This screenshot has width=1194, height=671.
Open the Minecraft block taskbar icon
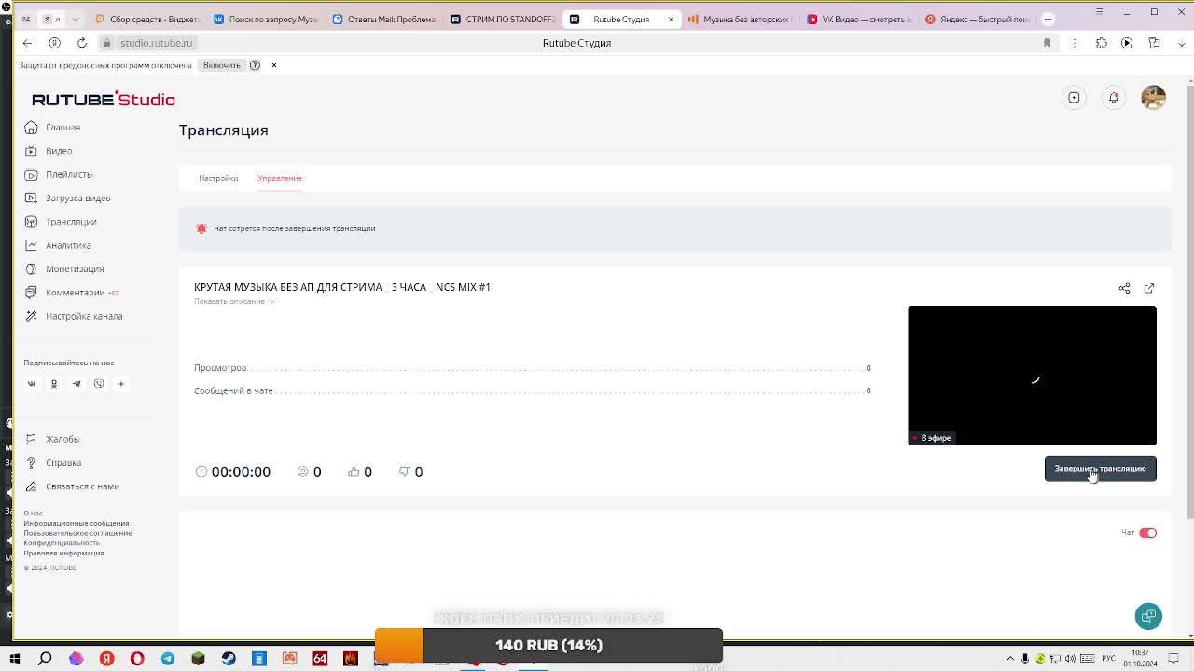(198, 659)
